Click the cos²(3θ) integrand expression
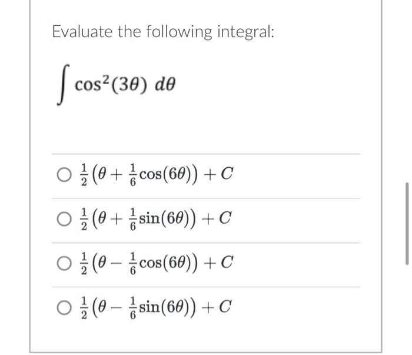The width and height of the screenshot is (412, 355). (x=111, y=85)
